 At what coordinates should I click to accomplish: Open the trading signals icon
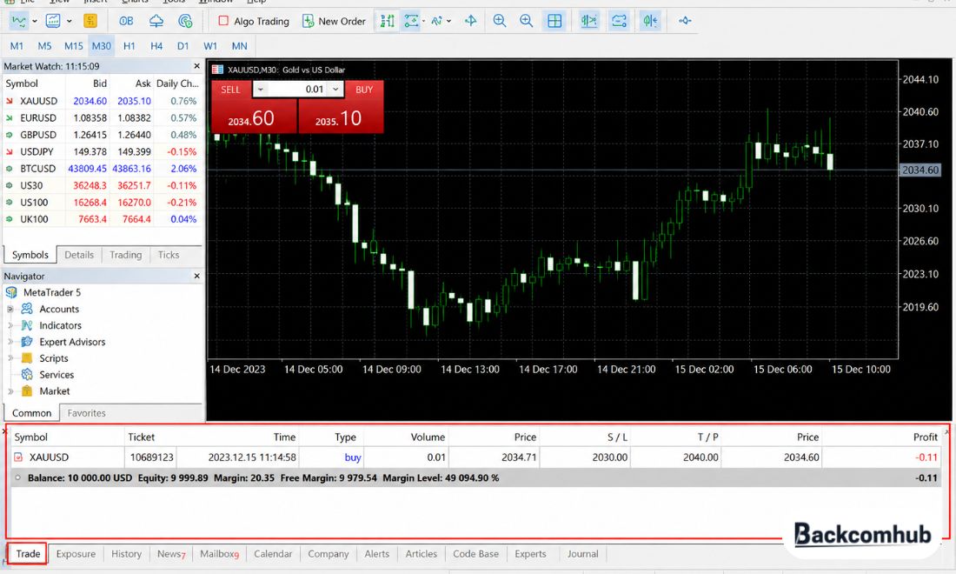pos(185,22)
